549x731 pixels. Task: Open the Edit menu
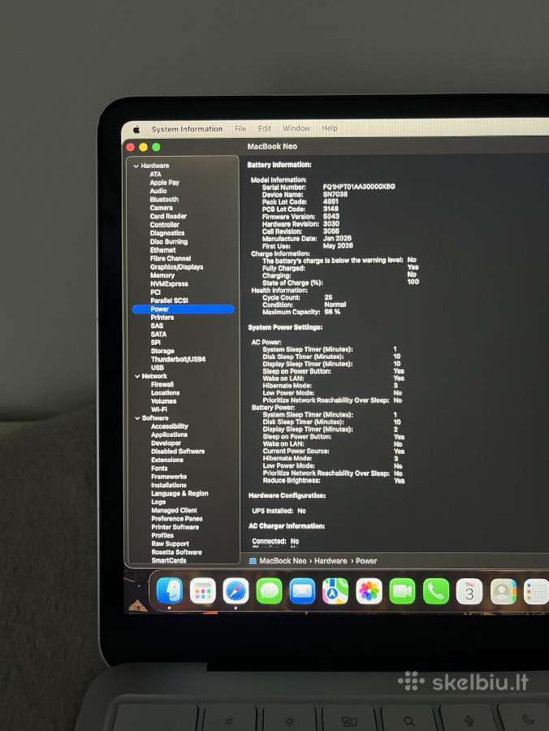(x=264, y=128)
